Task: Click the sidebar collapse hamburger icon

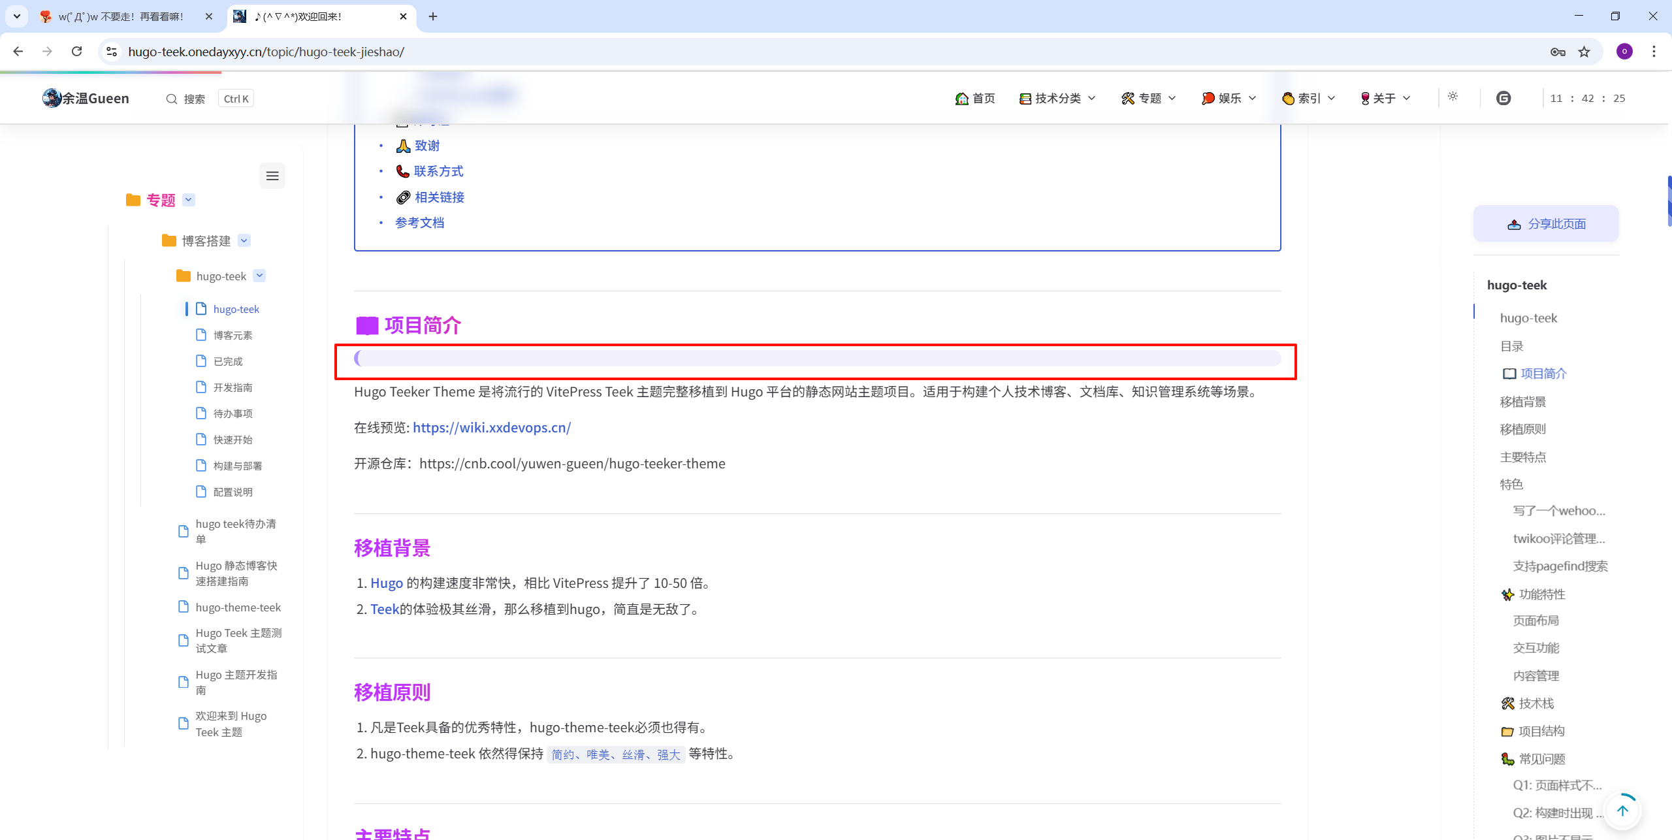Action: coord(272,176)
